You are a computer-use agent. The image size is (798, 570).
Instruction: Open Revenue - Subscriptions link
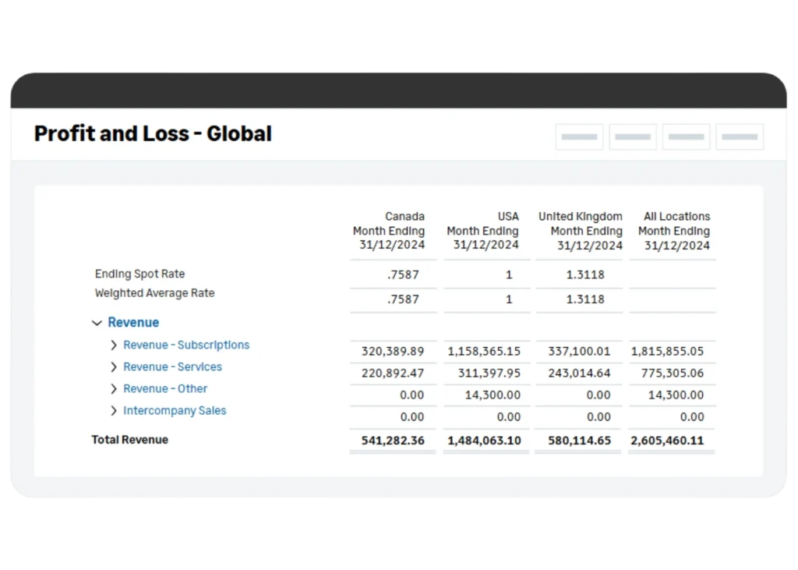click(x=186, y=345)
